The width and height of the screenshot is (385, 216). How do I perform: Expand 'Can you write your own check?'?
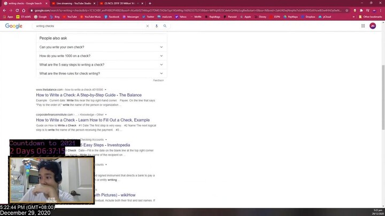coord(101,47)
